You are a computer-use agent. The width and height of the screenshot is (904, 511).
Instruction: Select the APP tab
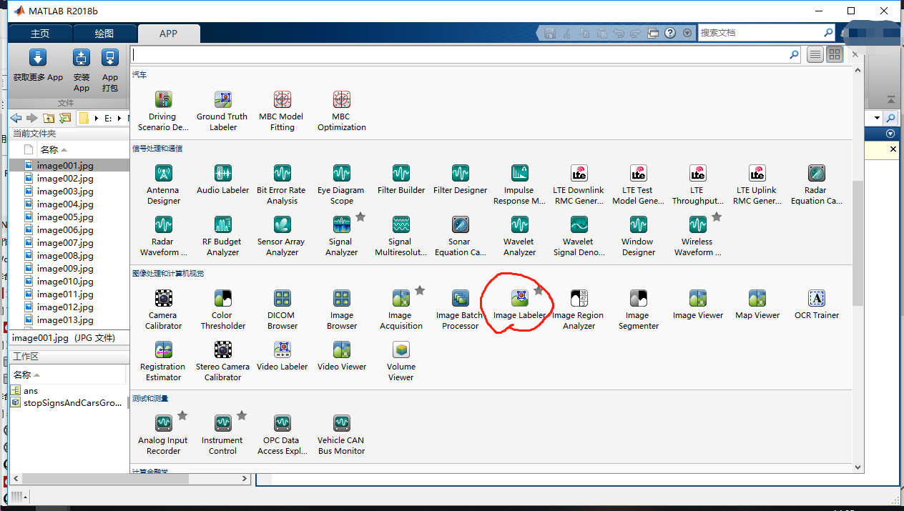169,34
